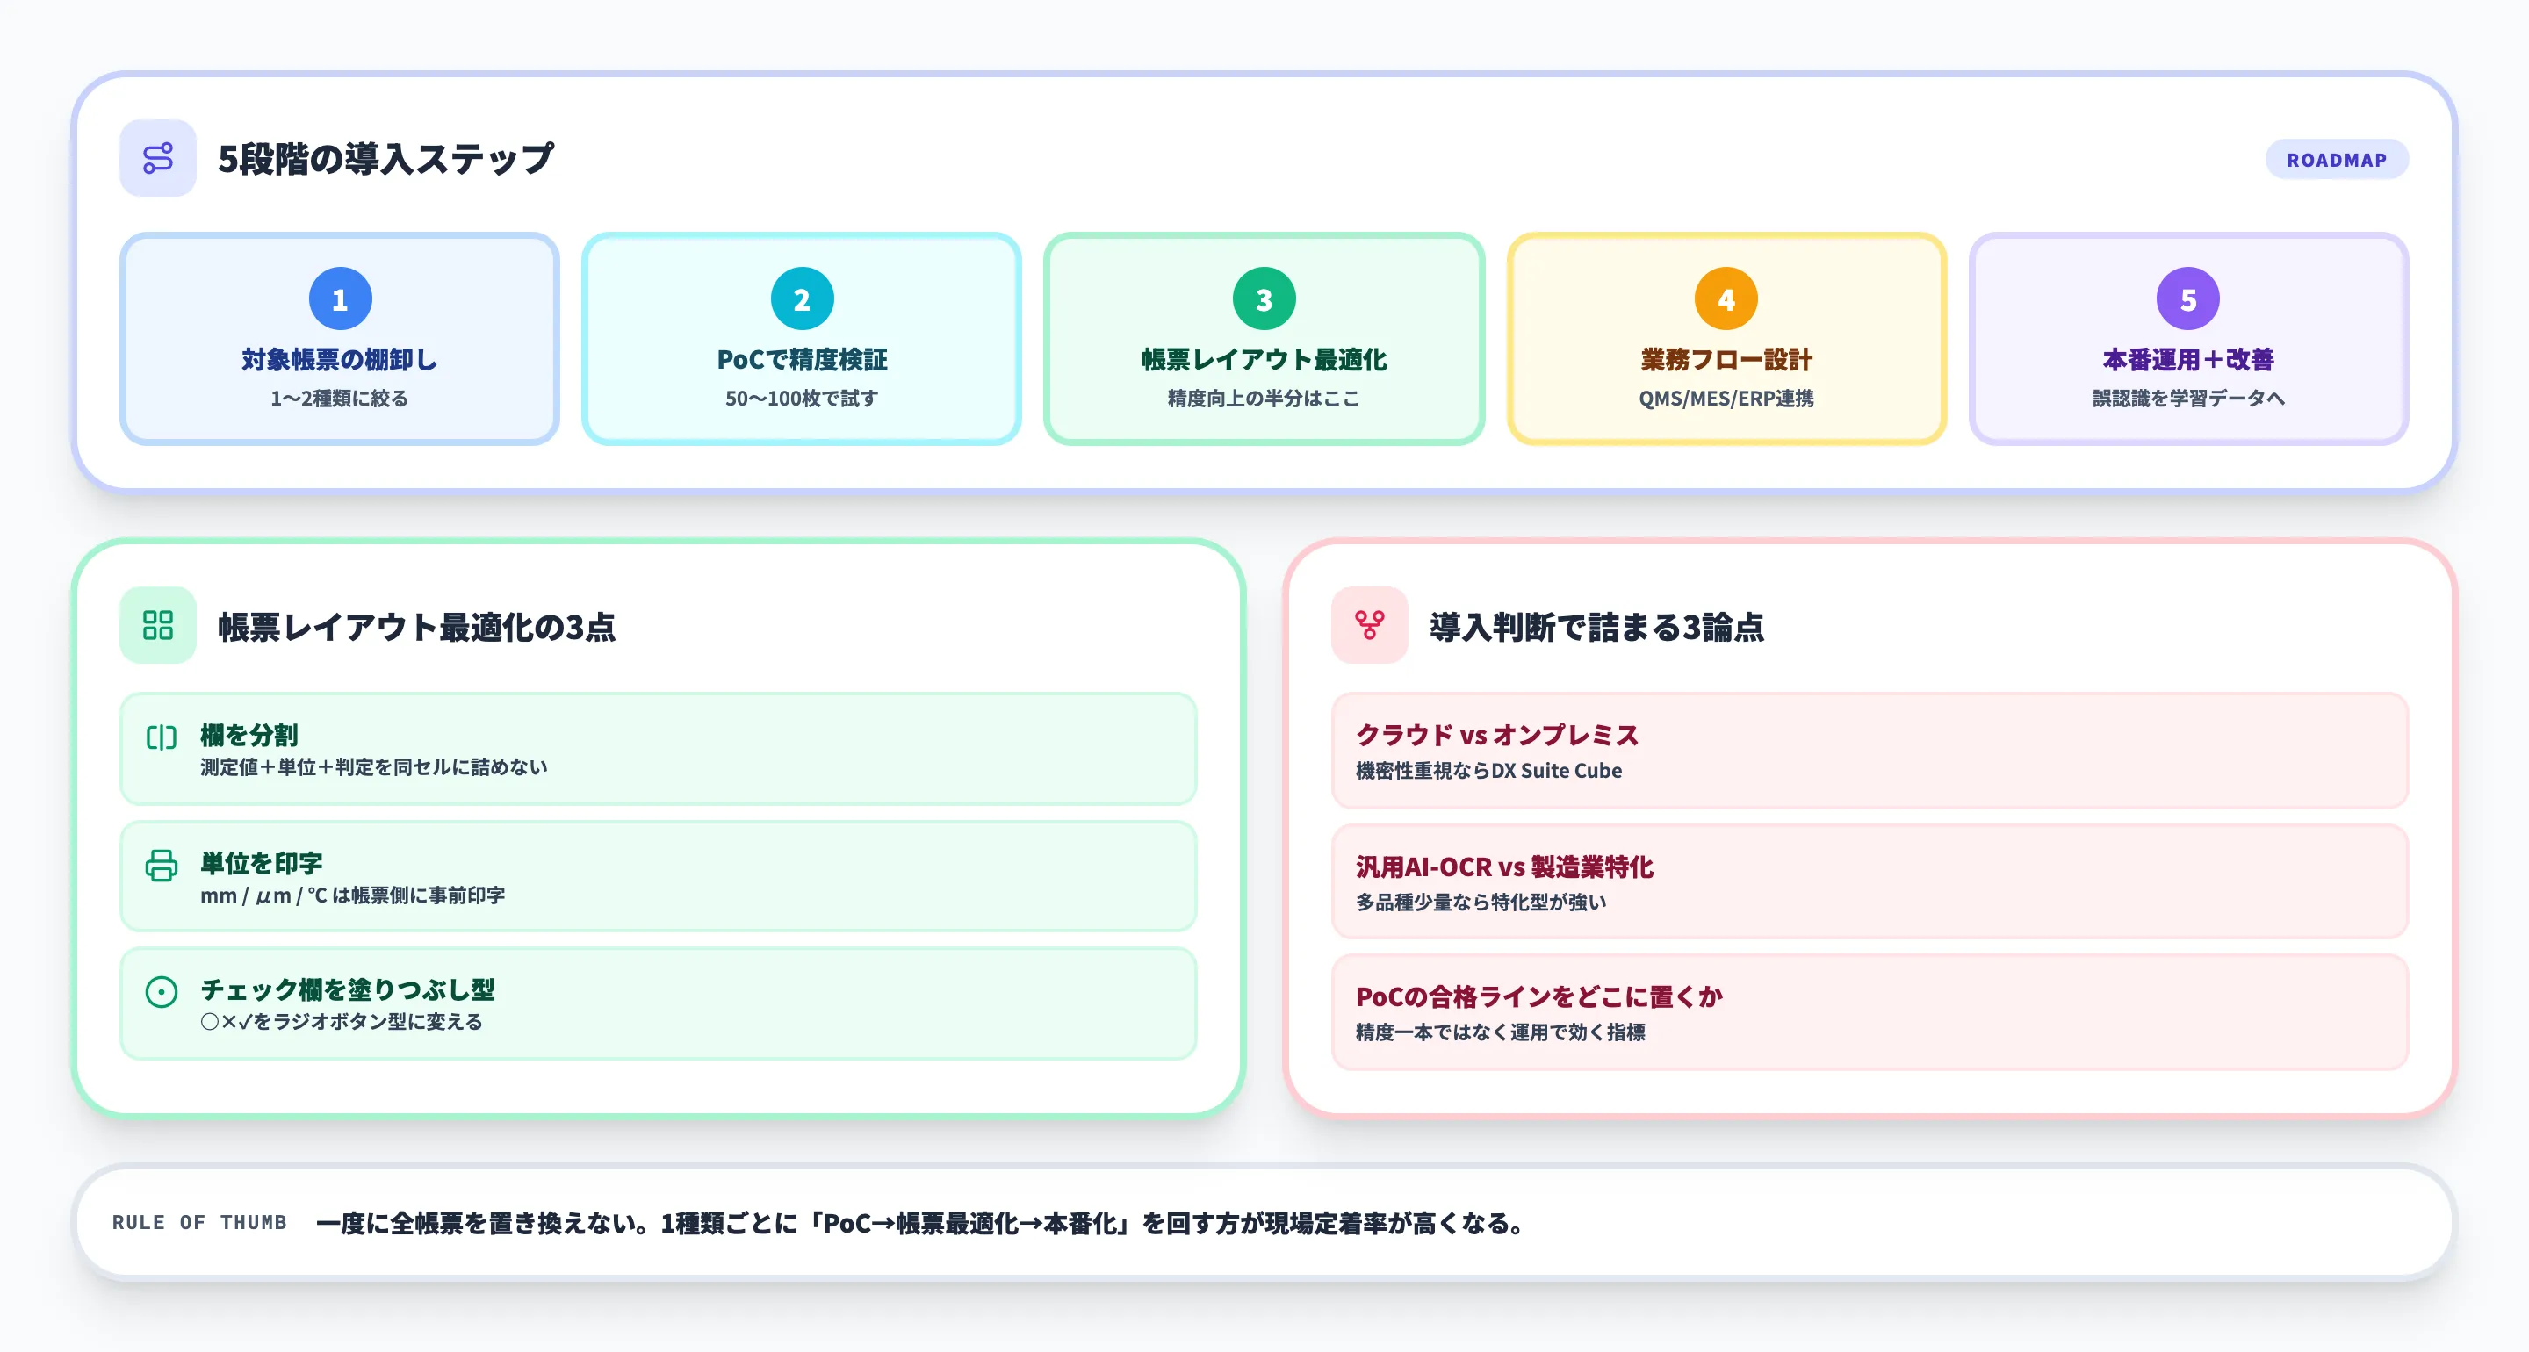
Task: Click the RULE OF THUMB banner
Action: 1264,1223
